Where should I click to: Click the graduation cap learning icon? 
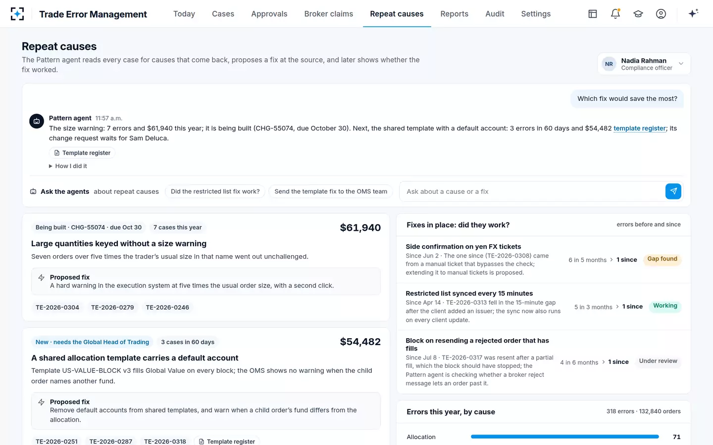tap(638, 14)
